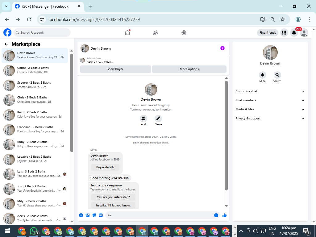Open the tab search dropdown arrow

6,6
